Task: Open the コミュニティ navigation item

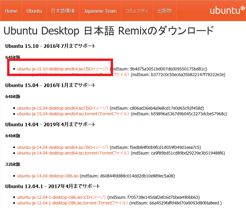Action: (x=137, y=11)
